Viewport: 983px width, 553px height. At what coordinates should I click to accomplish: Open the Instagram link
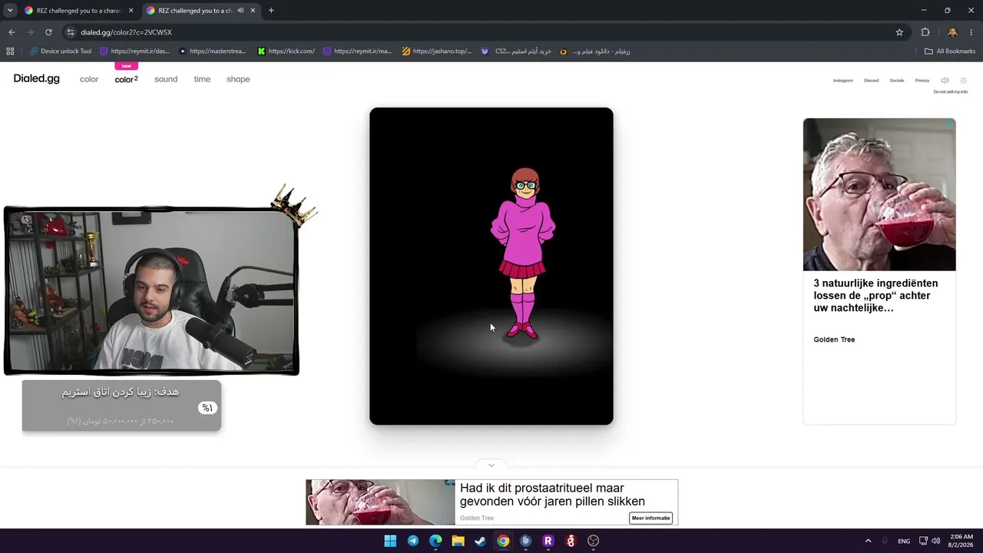842,81
